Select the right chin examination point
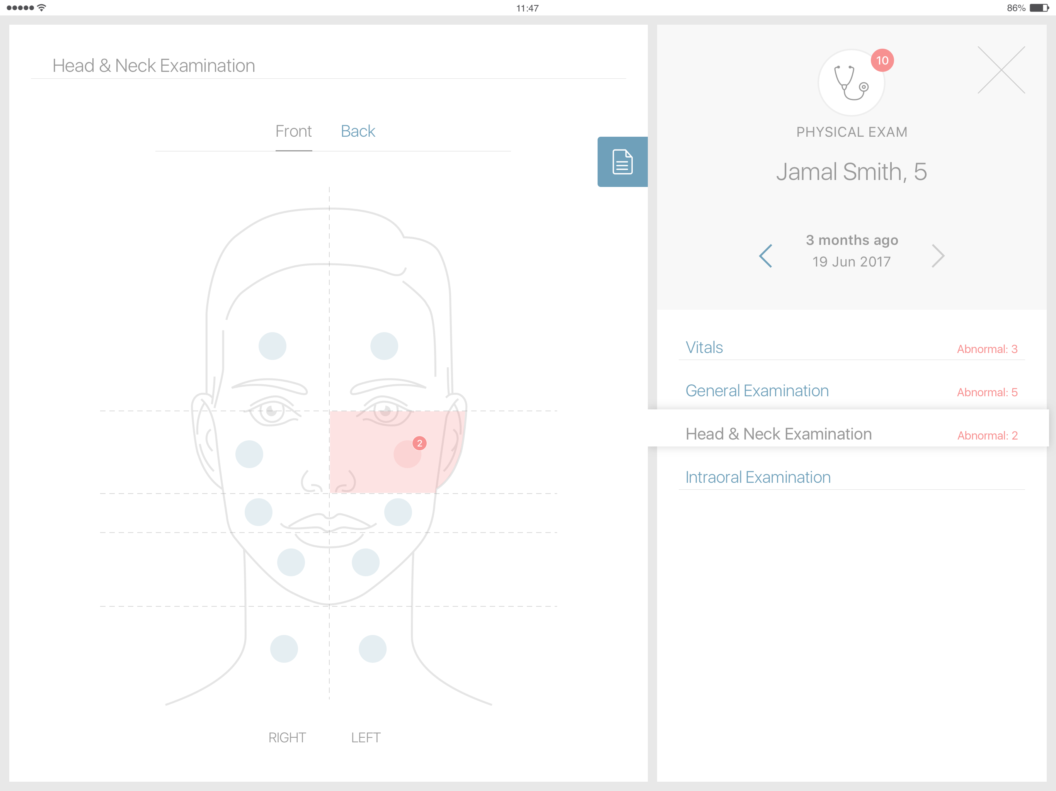 point(291,562)
